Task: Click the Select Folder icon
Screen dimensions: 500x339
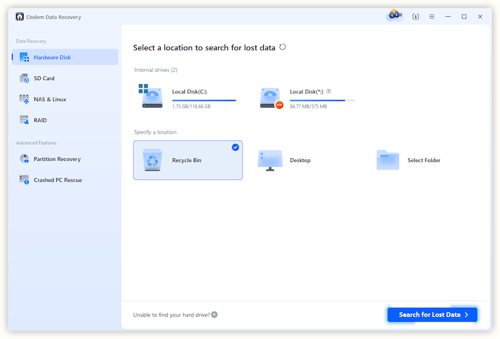Action: 387,160
